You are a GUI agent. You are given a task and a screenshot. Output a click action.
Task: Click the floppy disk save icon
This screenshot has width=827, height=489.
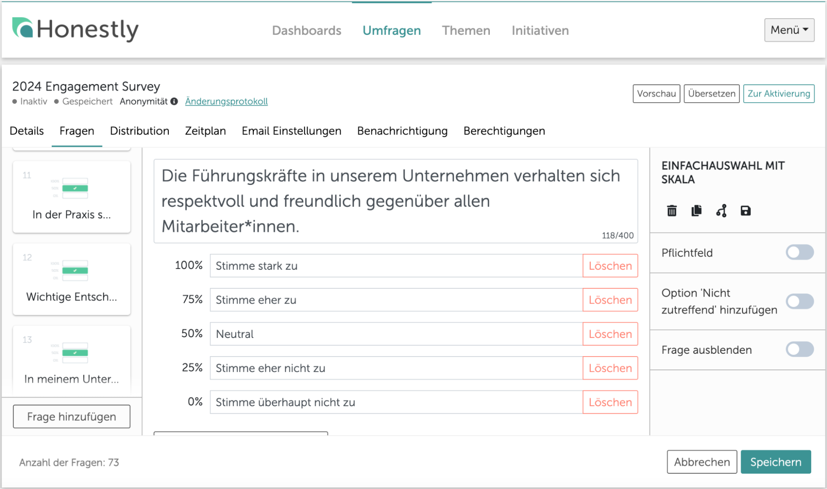point(745,211)
